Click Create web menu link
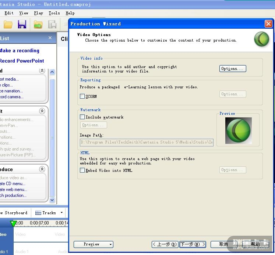This screenshot has height=255, width=275. (13, 190)
